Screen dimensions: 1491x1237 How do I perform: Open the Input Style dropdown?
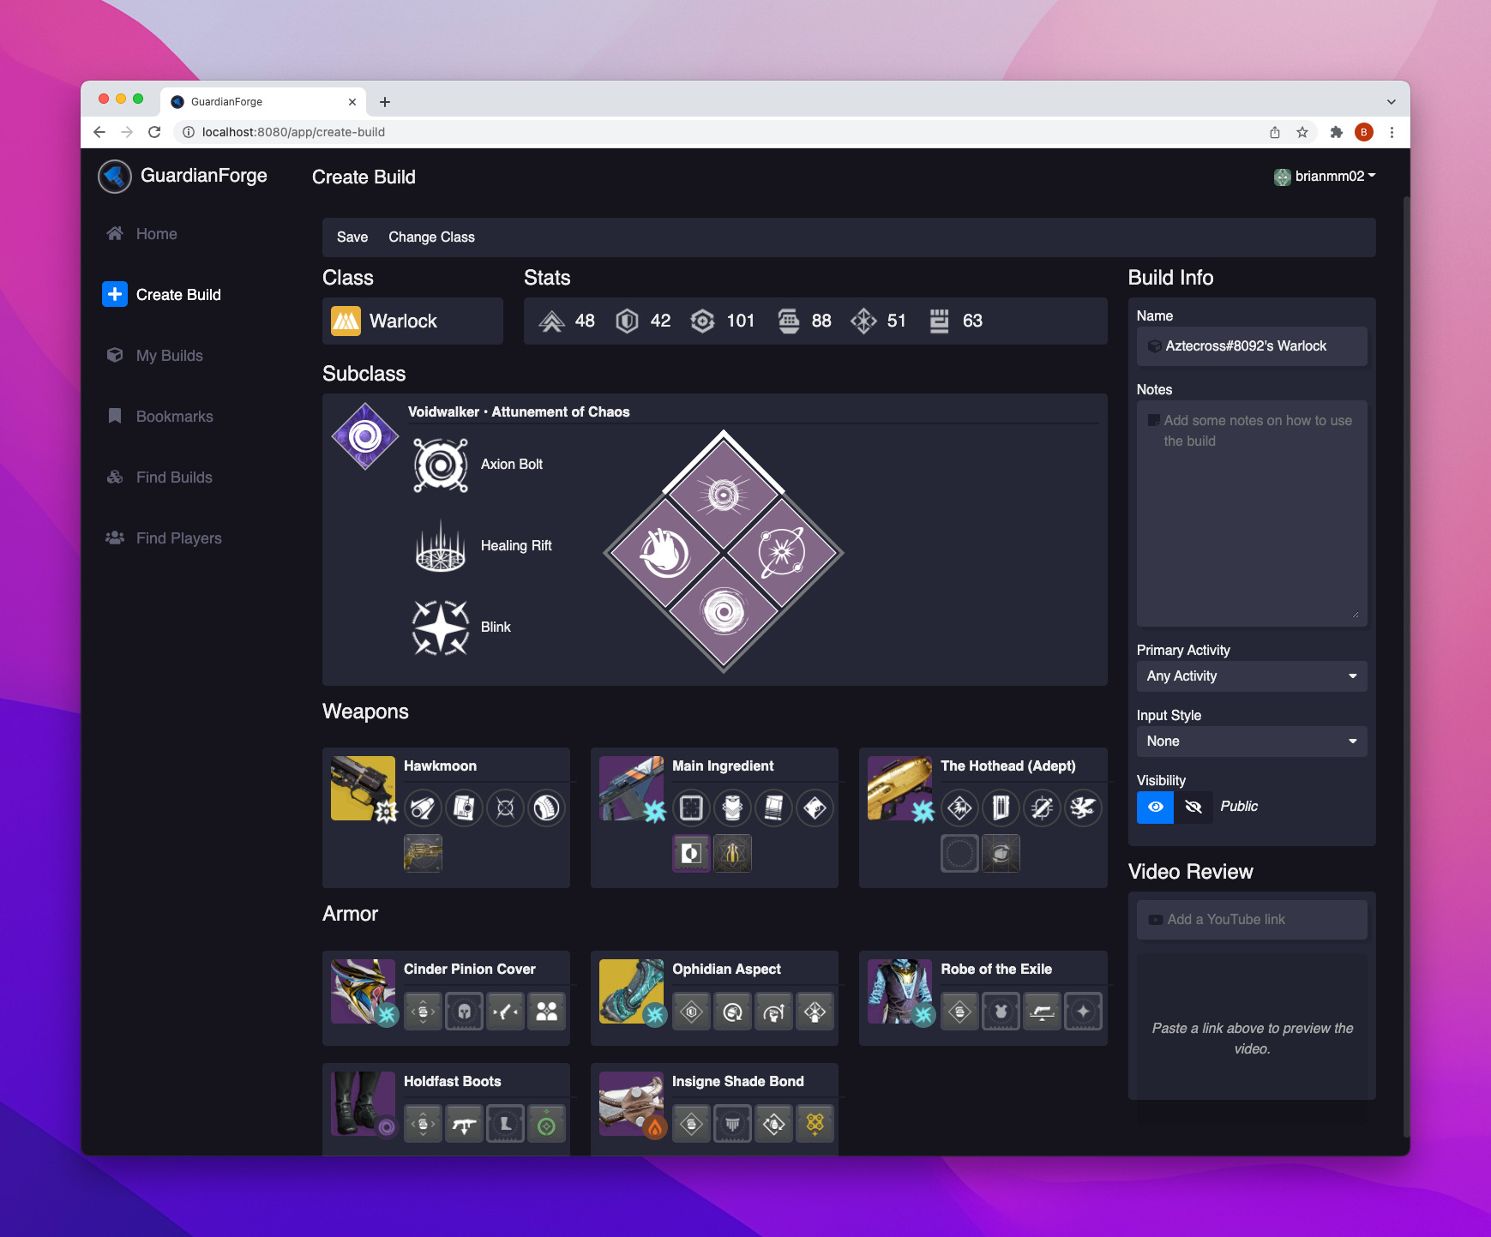[1252, 742]
